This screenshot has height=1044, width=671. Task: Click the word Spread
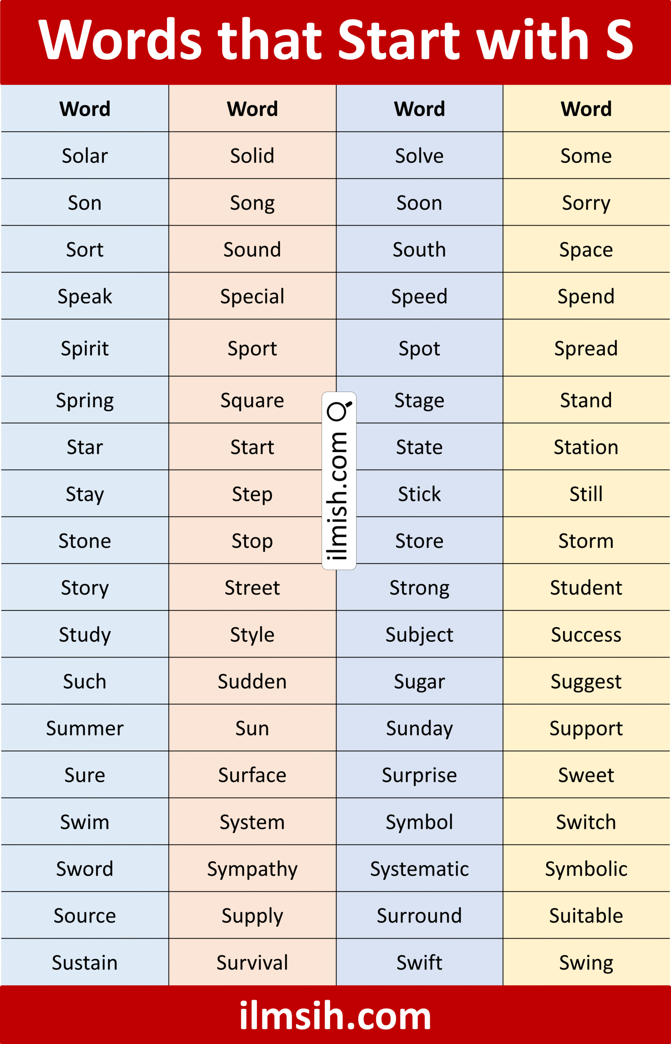586,349
